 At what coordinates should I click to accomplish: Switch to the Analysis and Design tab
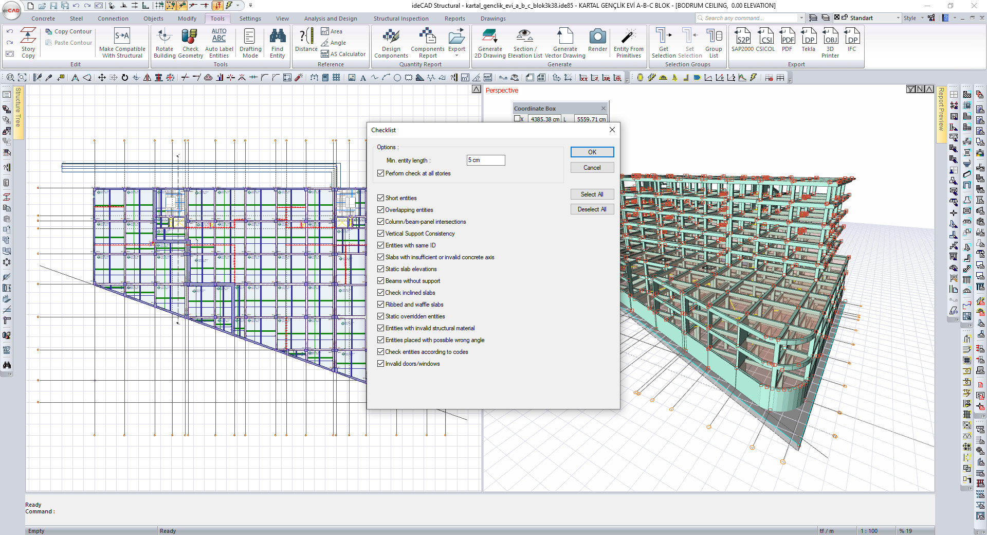330,19
